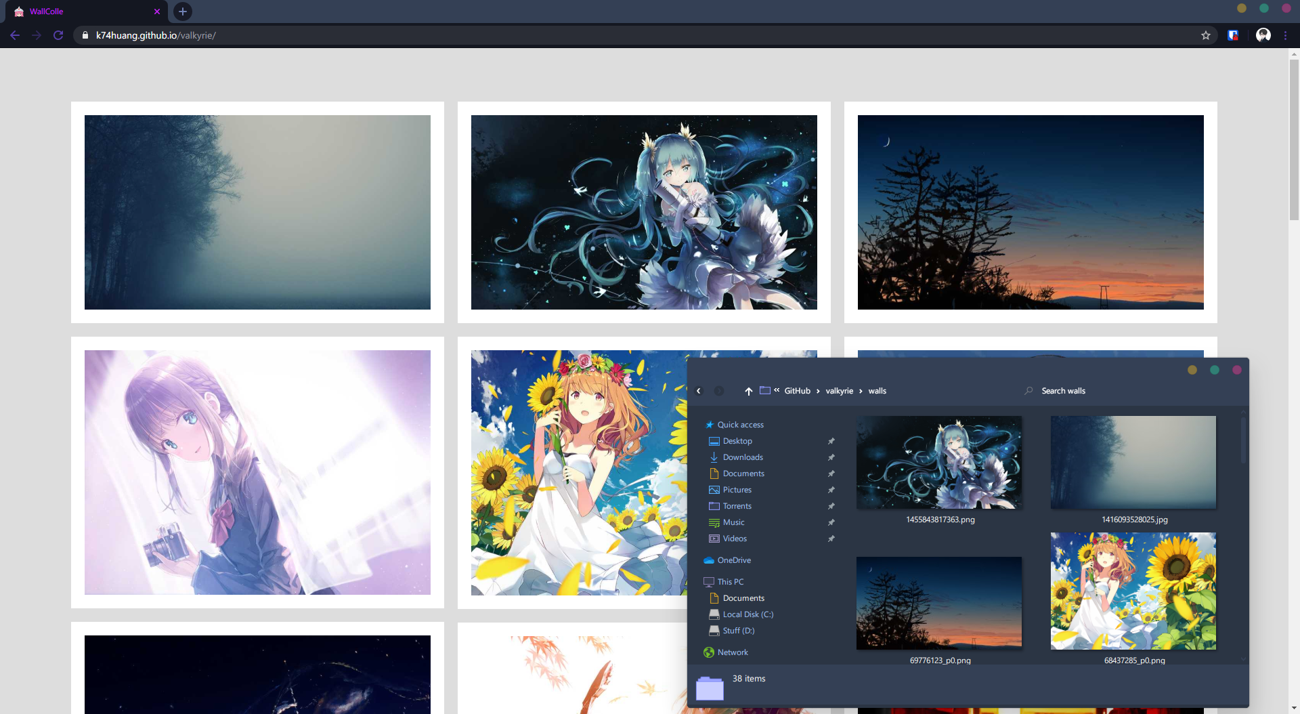Screen dimensions: 1300x714
Task: Open Stuff (D:) drive
Action: tap(738, 631)
